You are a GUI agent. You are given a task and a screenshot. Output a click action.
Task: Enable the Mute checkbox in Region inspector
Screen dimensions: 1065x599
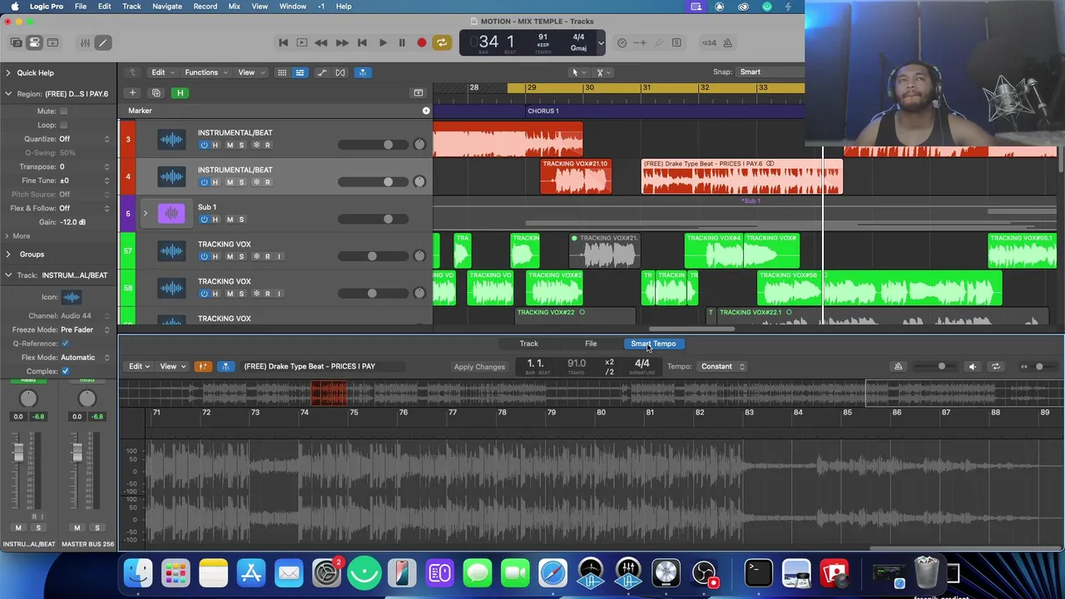click(x=63, y=111)
